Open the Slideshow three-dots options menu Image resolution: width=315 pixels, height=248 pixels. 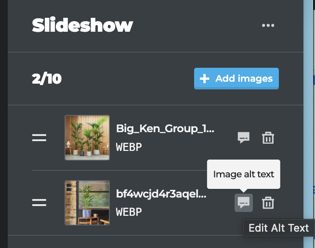coord(268,25)
